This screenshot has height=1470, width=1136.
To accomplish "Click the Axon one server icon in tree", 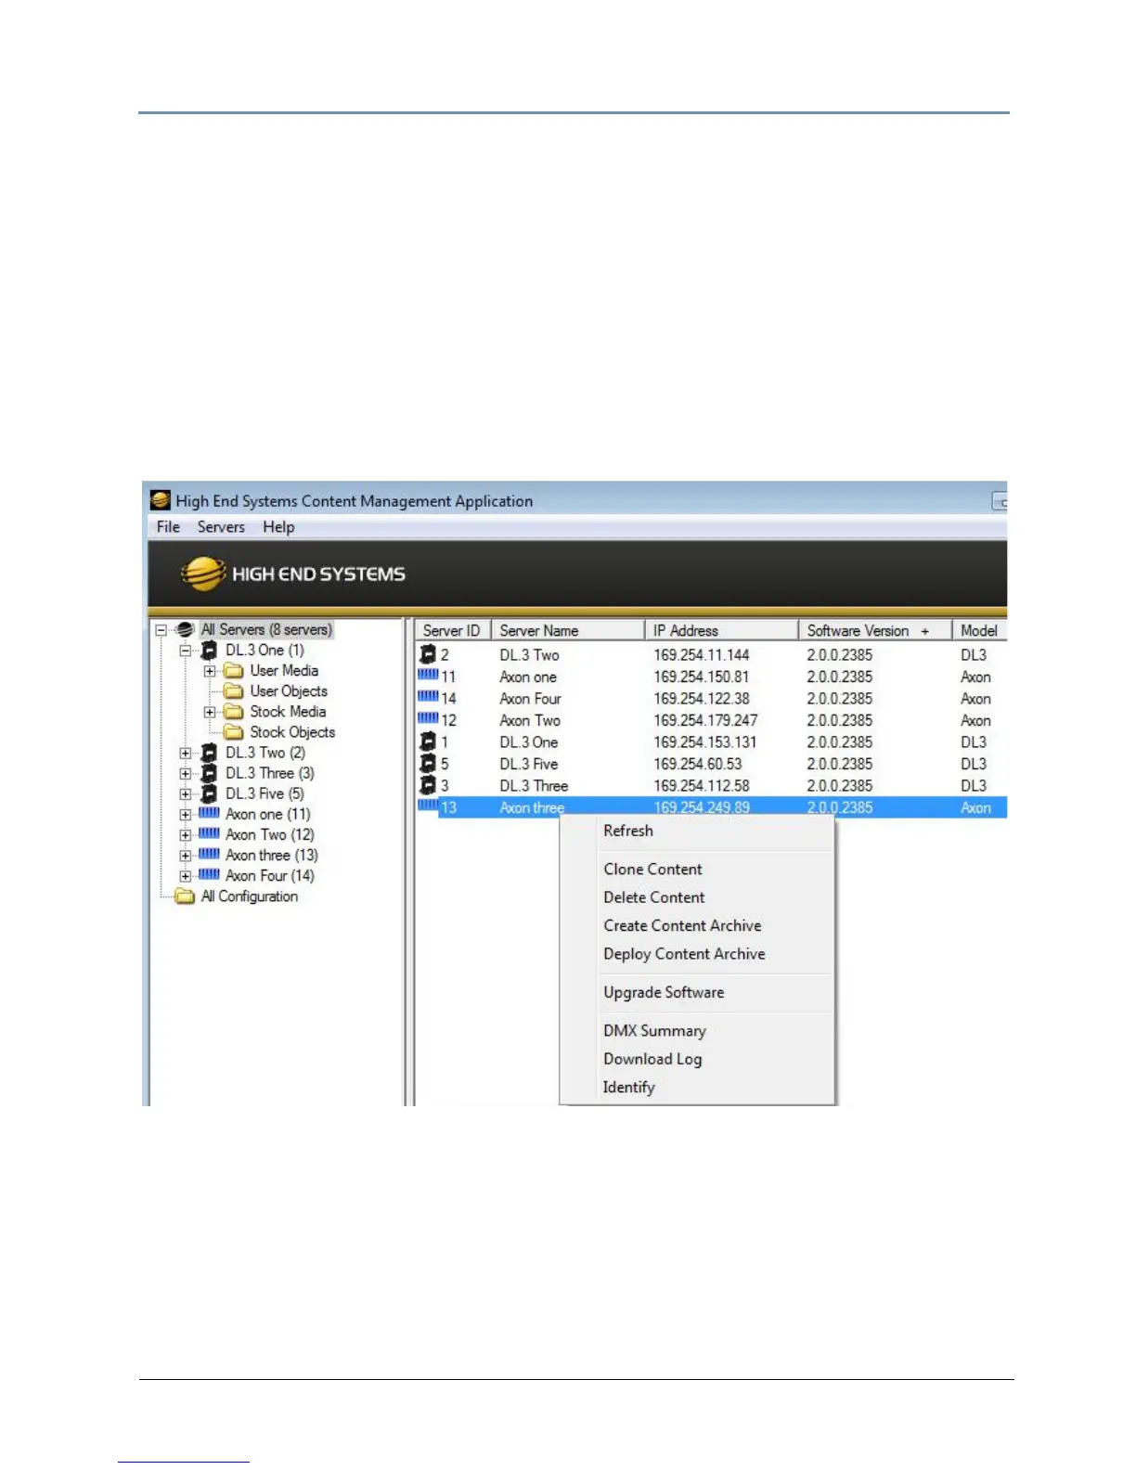I will 210,813.
